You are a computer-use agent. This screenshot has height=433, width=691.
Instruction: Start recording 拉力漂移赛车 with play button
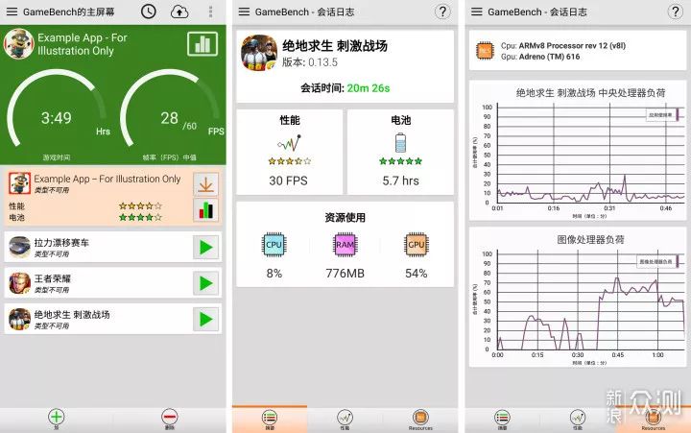[x=205, y=248]
